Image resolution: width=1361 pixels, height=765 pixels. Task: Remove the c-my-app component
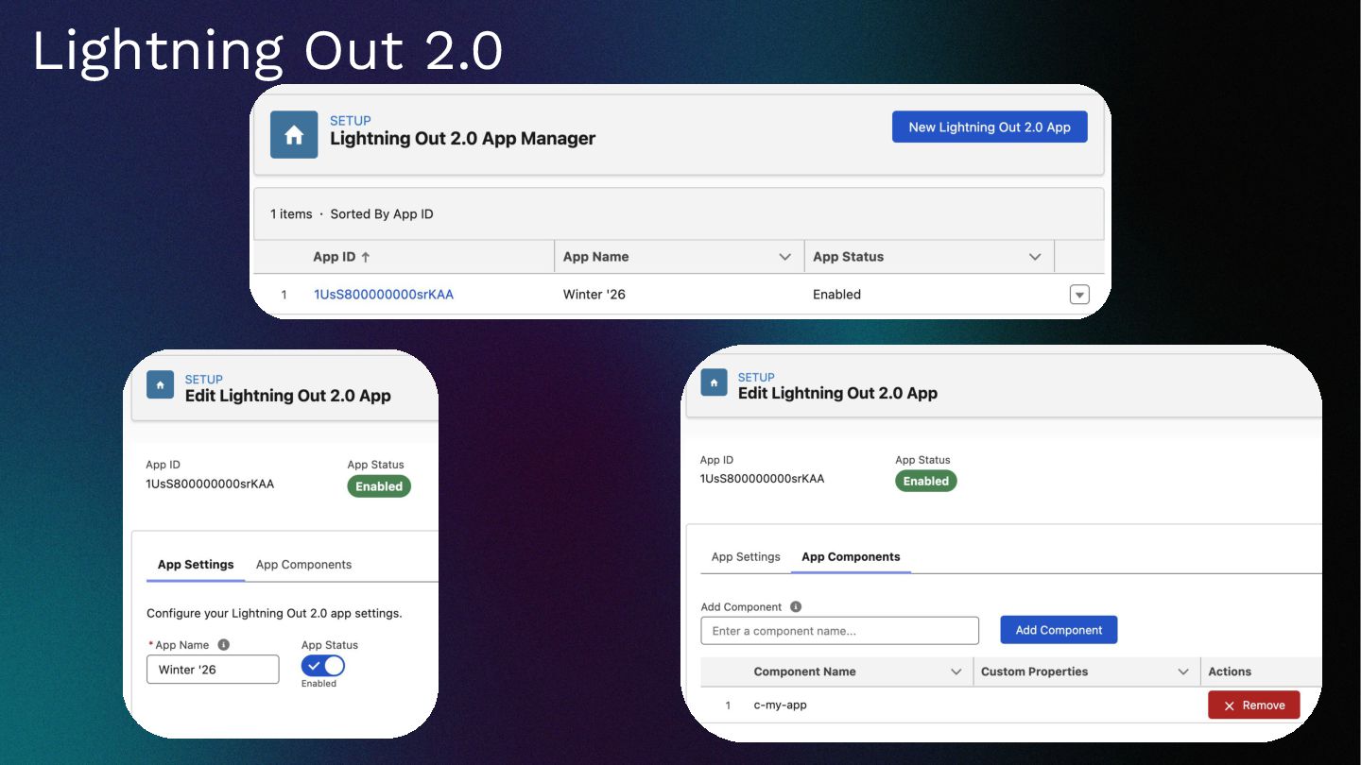1254,705
